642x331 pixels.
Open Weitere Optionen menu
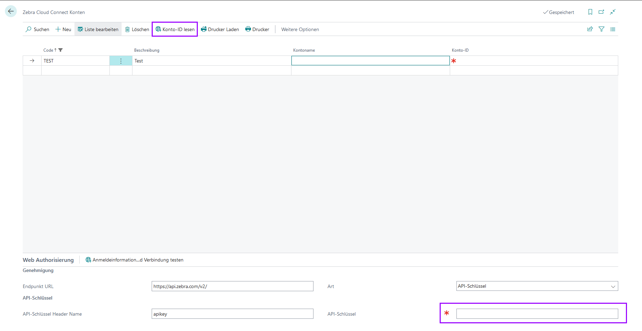[x=300, y=29]
